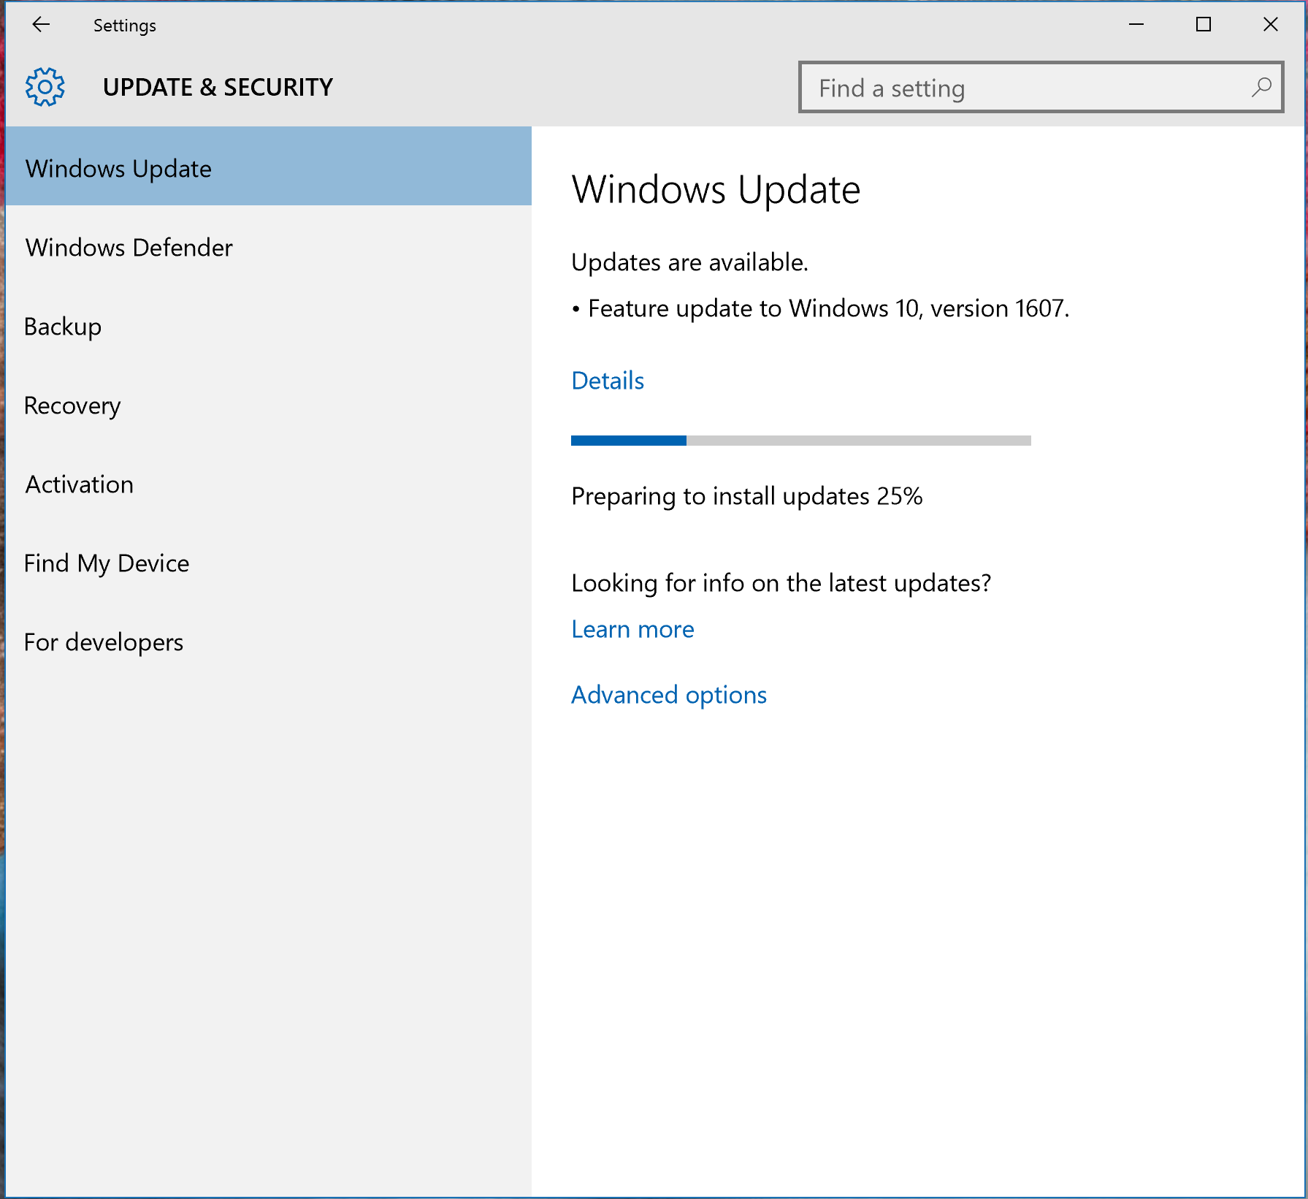1308x1199 pixels.
Task: Open the update Details link
Action: 608,381
